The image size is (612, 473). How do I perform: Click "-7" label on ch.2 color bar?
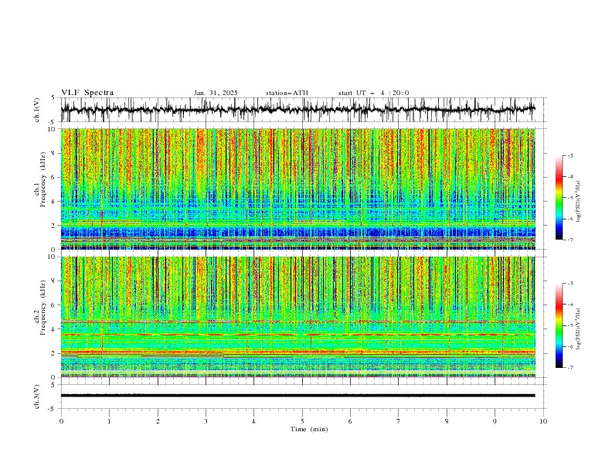click(x=570, y=368)
